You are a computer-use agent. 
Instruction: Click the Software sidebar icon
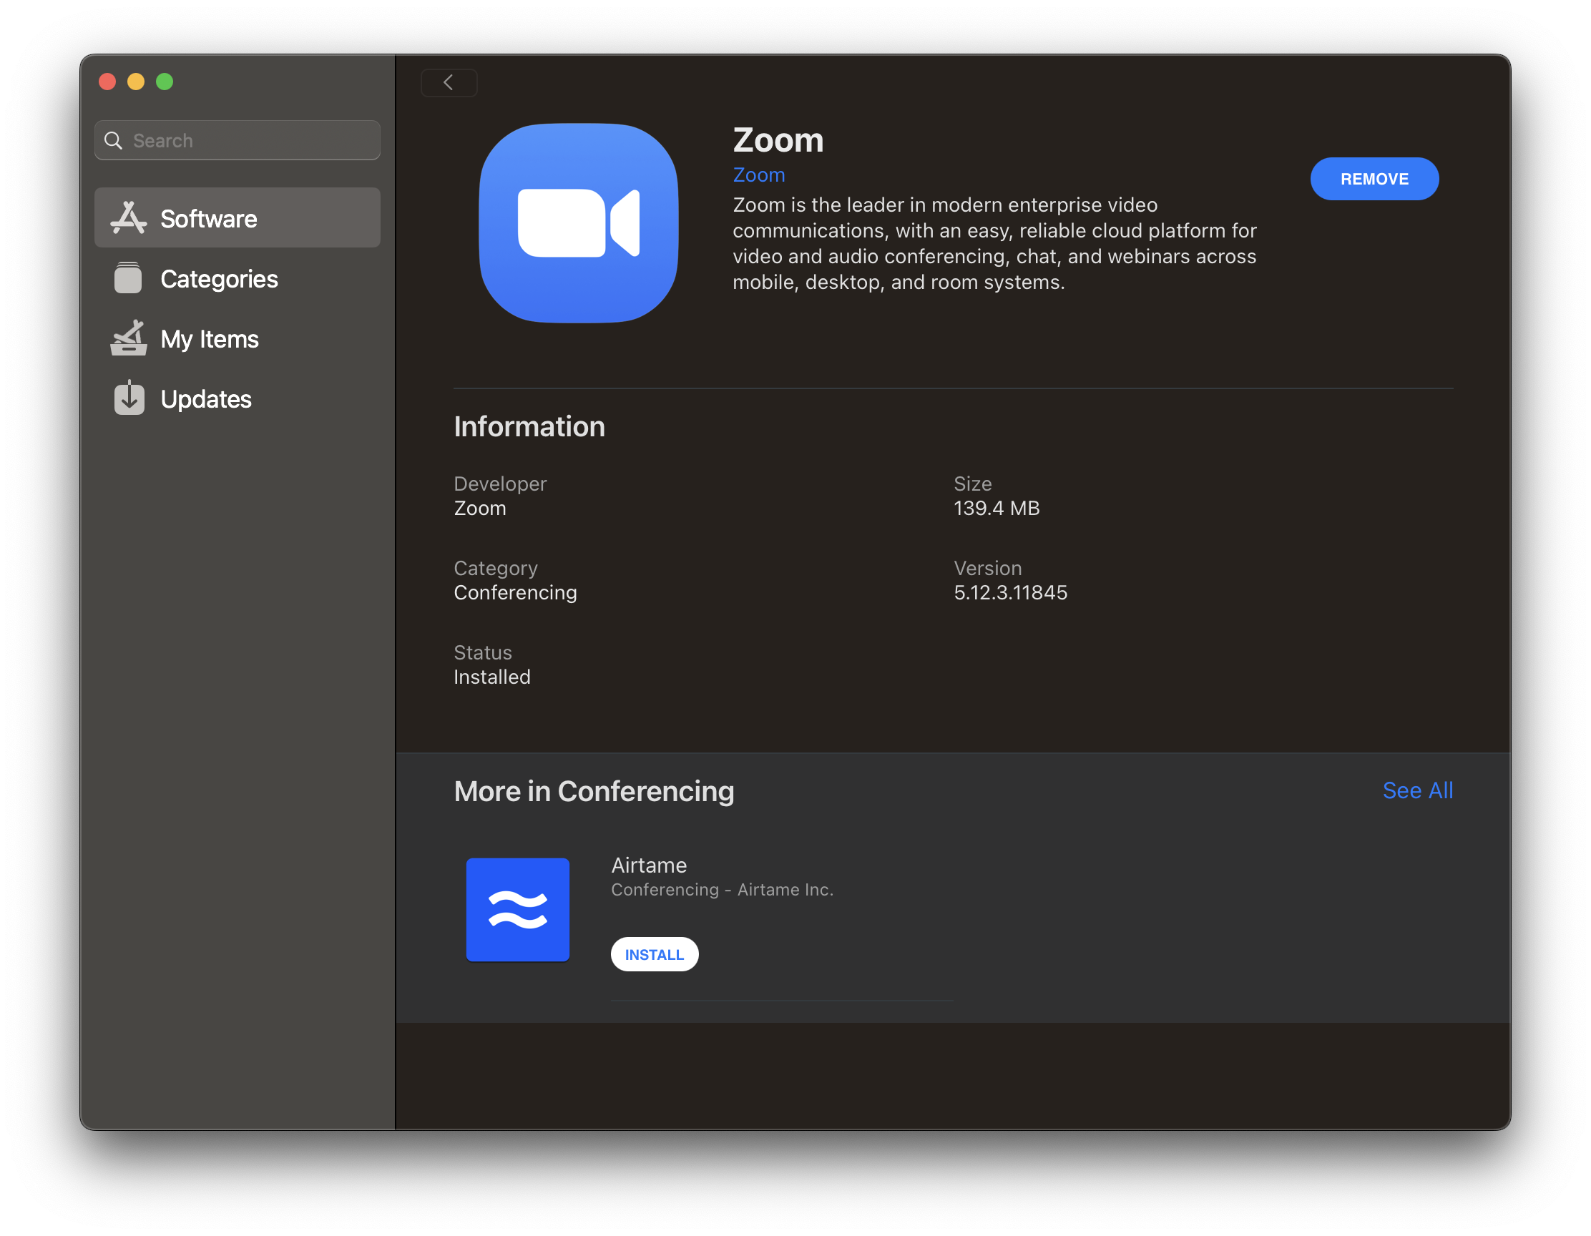point(129,217)
